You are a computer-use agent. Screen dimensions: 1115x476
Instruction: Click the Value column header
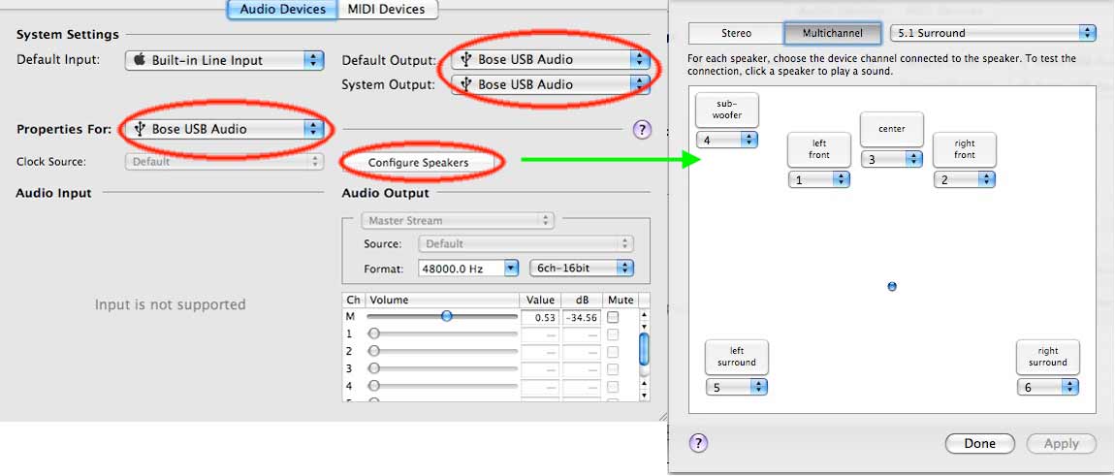(540, 301)
